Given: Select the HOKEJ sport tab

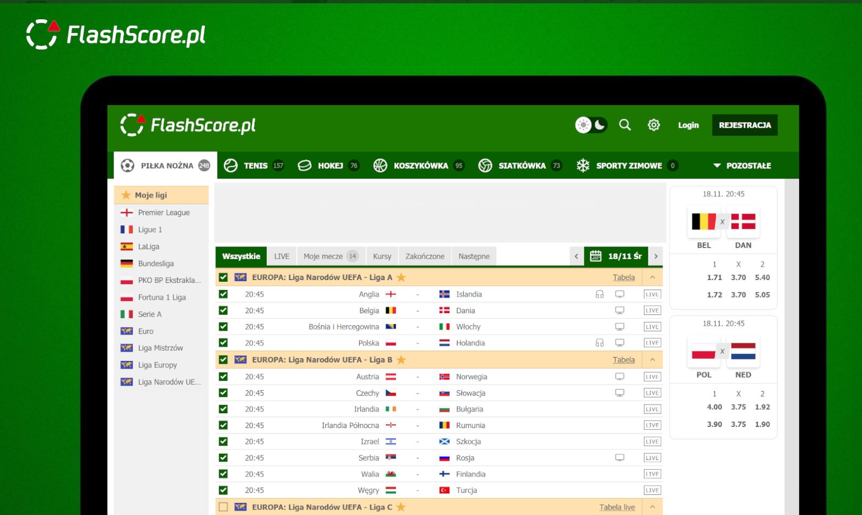Looking at the screenshot, I should coord(328,165).
